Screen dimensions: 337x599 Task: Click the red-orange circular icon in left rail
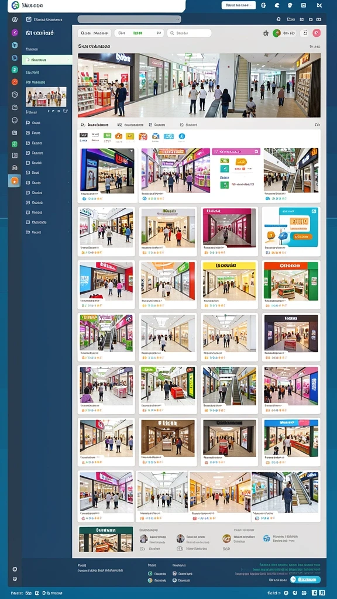[x=15, y=82]
